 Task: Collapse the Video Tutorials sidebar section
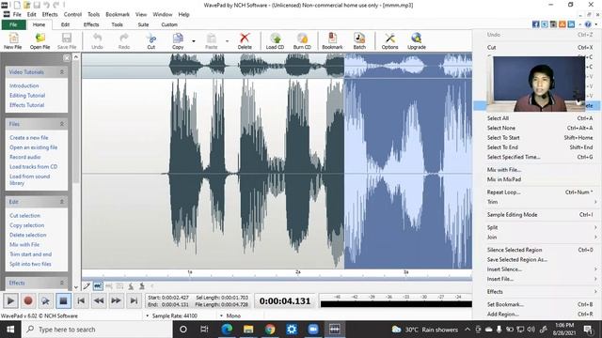point(62,71)
